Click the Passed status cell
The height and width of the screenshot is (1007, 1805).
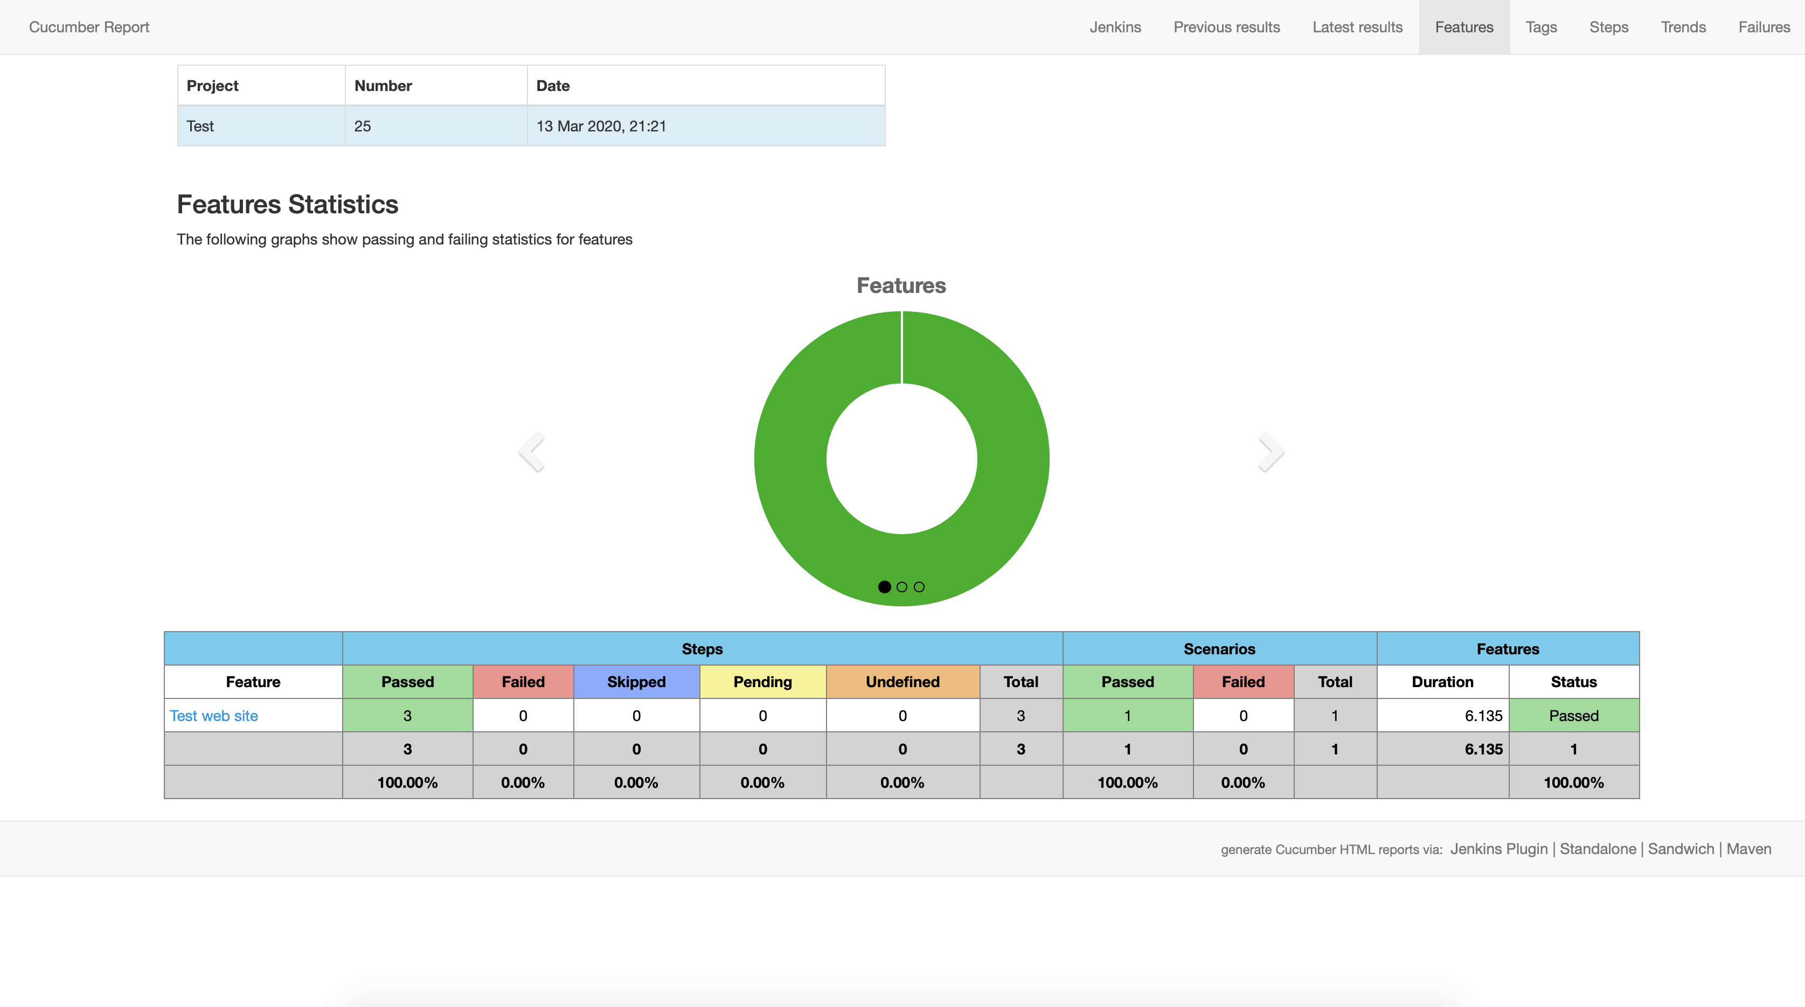pos(1574,716)
